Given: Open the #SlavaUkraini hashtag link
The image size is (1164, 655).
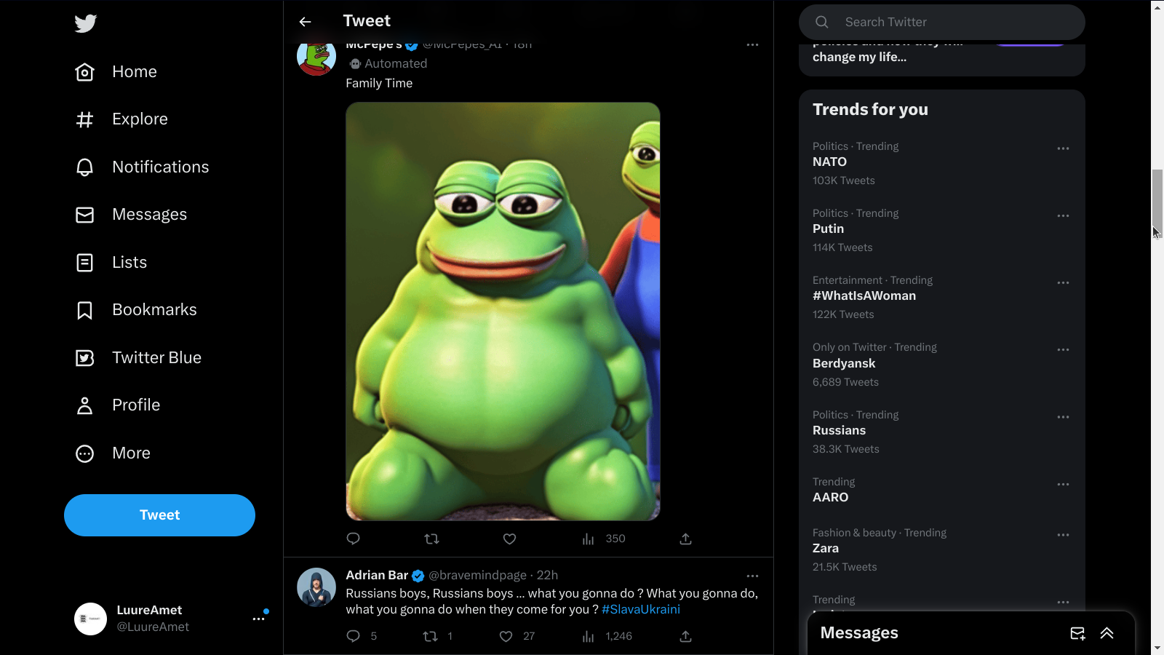Looking at the screenshot, I should coord(641,609).
